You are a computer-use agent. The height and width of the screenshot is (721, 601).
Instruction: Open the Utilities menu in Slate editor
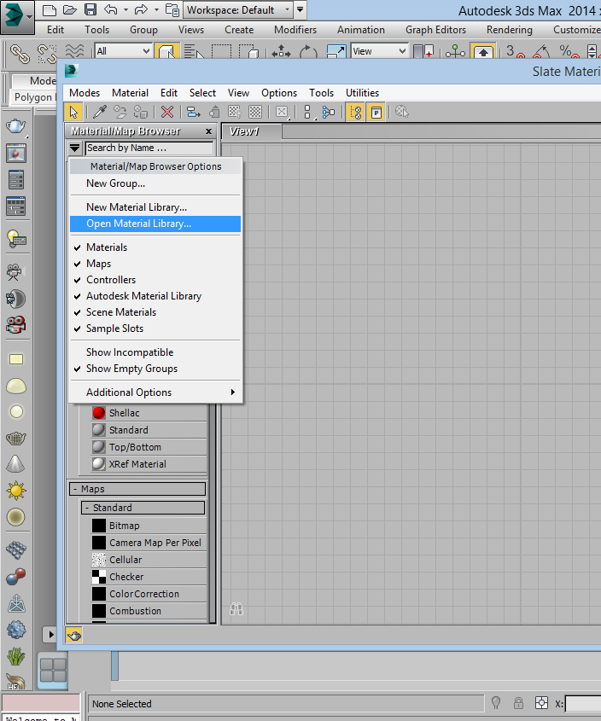pyautogui.click(x=362, y=93)
